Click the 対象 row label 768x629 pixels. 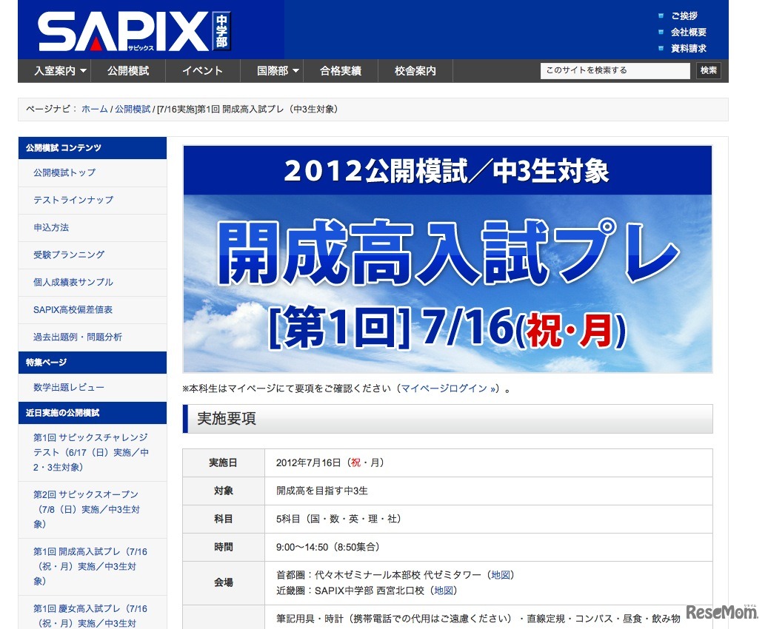pos(224,491)
